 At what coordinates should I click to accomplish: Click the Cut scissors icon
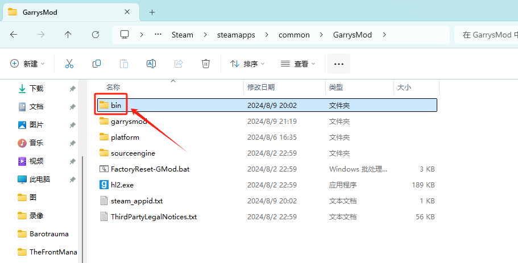pos(69,64)
